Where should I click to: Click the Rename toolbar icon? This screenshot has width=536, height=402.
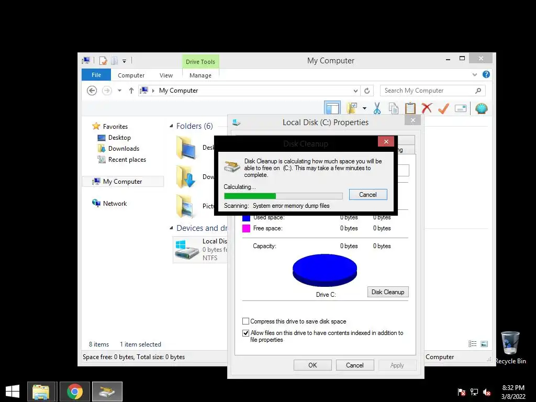click(x=461, y=109)
